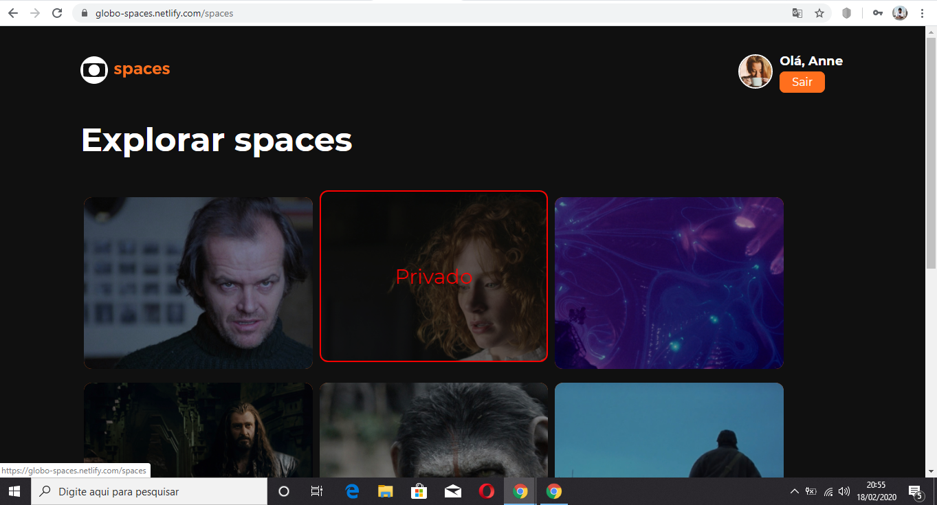The height and width of the screenshot is (505, 937).
Task: Open Chrome three-dot menu
Action: click(x=922, y=13)
